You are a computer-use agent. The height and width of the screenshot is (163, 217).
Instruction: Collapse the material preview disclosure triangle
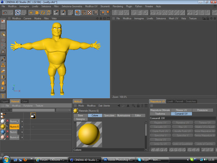75,123
